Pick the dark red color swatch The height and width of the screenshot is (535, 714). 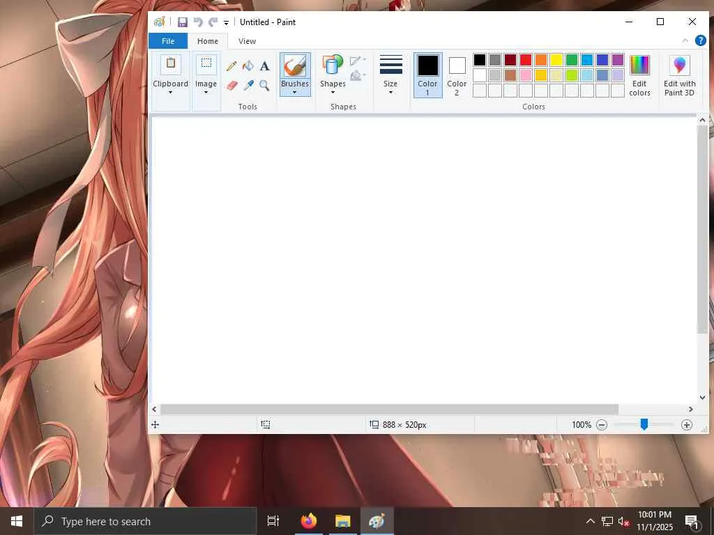tap(510, 60)
